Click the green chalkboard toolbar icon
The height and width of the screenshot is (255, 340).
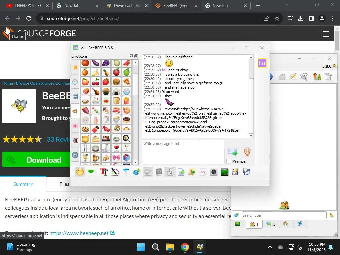225,172
